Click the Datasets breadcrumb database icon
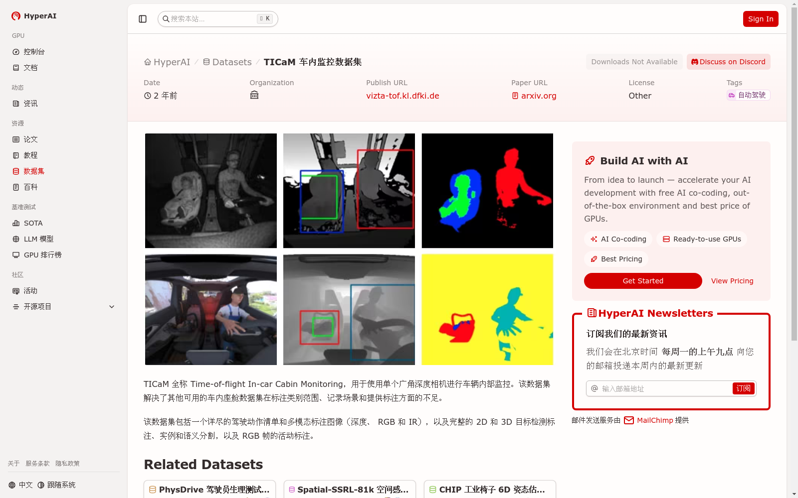 (206, 62)
